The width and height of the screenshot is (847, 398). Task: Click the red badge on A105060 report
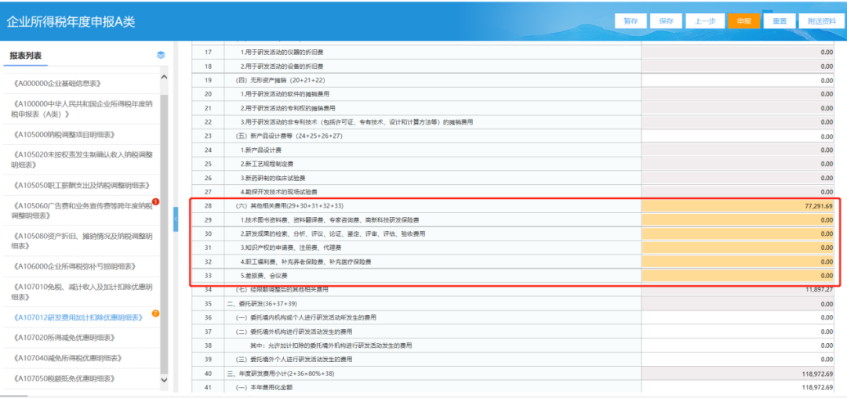(155, 202)
